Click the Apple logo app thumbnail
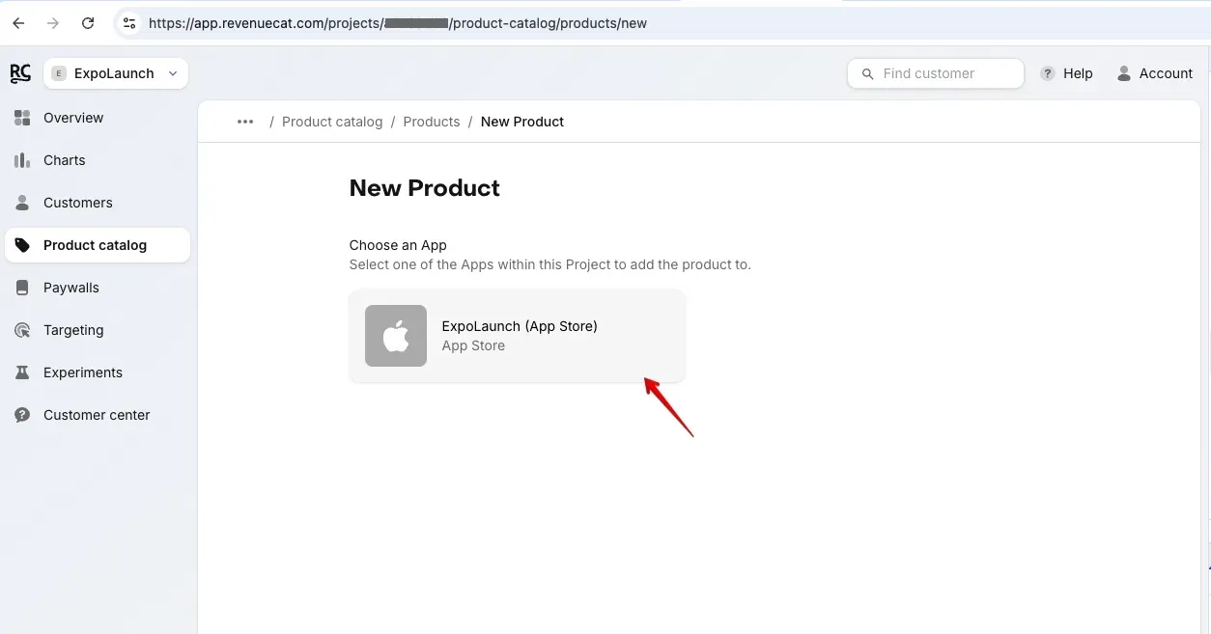 pyautogui.click(x=396, y=336)
